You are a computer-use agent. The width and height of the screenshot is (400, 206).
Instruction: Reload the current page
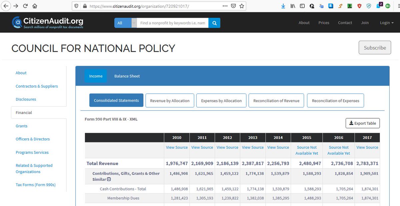[25, 6]
